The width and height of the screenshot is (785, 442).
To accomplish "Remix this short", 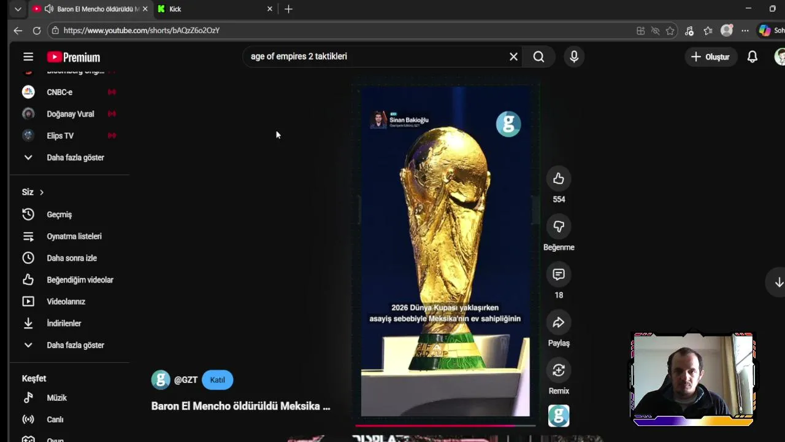I will [x=559, y=370].
